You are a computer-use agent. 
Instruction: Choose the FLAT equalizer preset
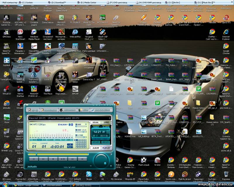click(63, 140)
